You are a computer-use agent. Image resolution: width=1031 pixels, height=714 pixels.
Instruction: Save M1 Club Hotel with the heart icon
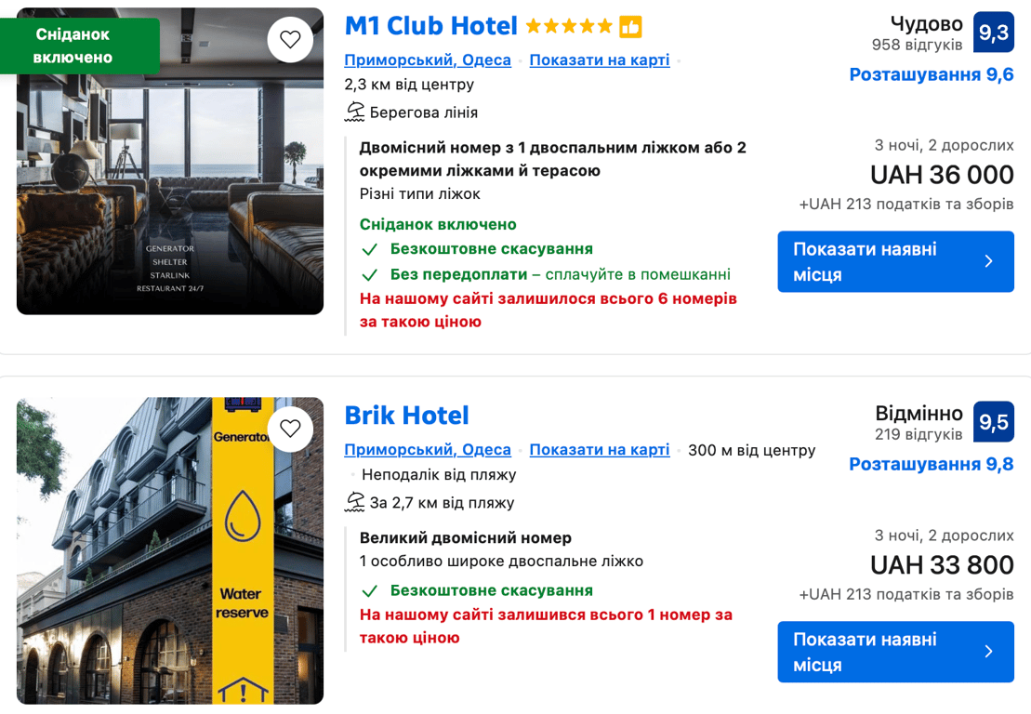[x=290, y=39]
